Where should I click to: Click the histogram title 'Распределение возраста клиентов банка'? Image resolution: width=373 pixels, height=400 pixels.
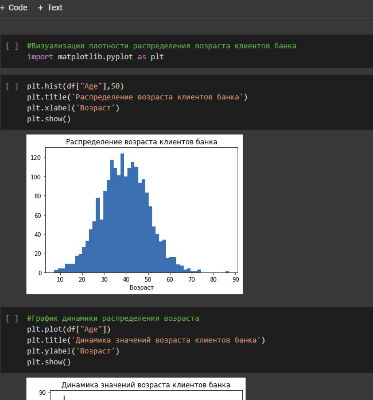click(141, 142)
